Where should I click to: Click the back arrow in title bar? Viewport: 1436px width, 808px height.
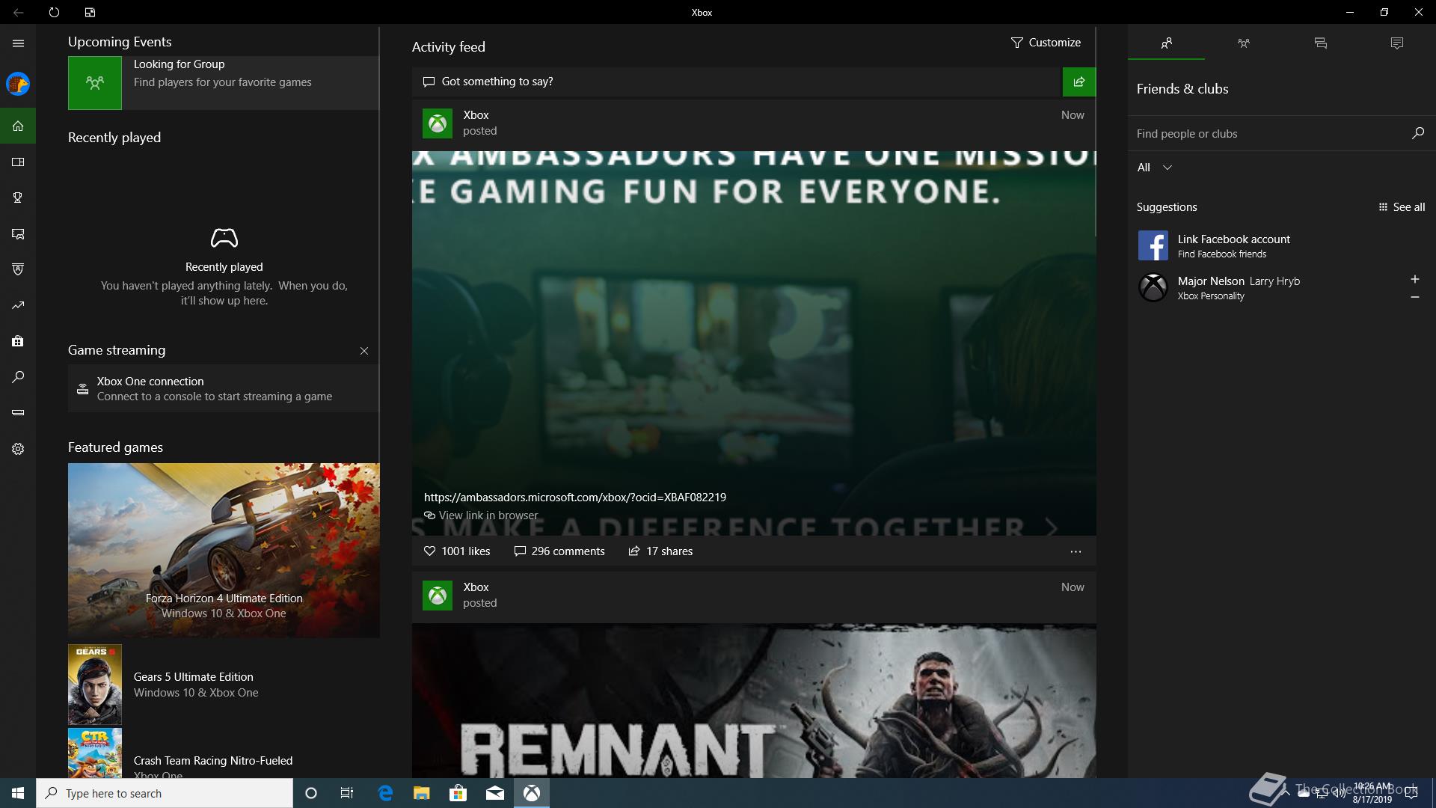pyautogui.click(x=18, y=12)
